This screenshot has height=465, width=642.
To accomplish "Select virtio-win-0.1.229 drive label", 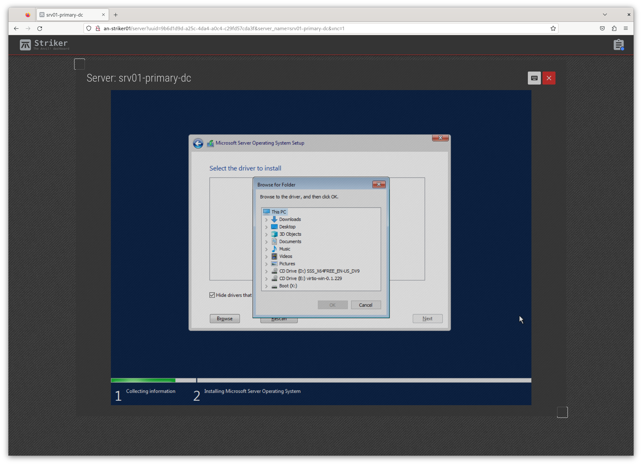I will click(324, 278).
